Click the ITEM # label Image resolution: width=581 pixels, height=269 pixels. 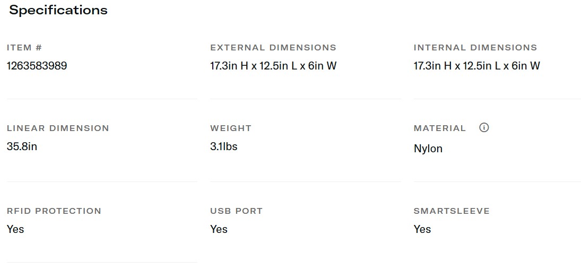pyautogui.click(x=24, y=48)
